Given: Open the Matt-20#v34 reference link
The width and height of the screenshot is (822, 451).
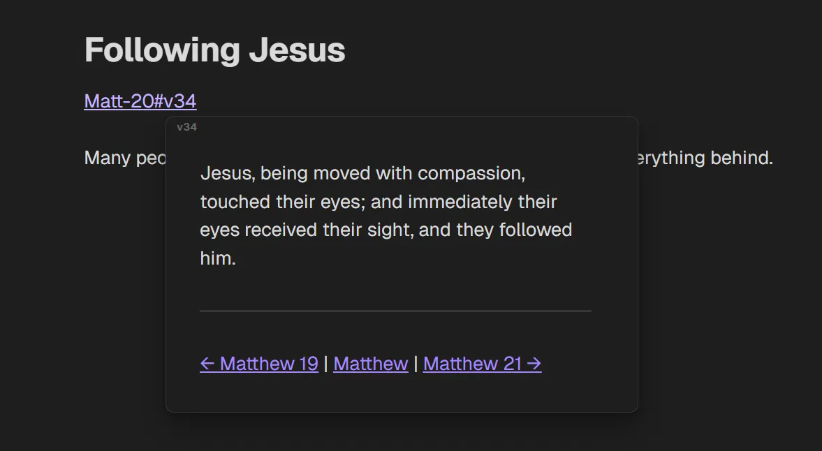Looking at the screenshot, I should tap(140, 101).
